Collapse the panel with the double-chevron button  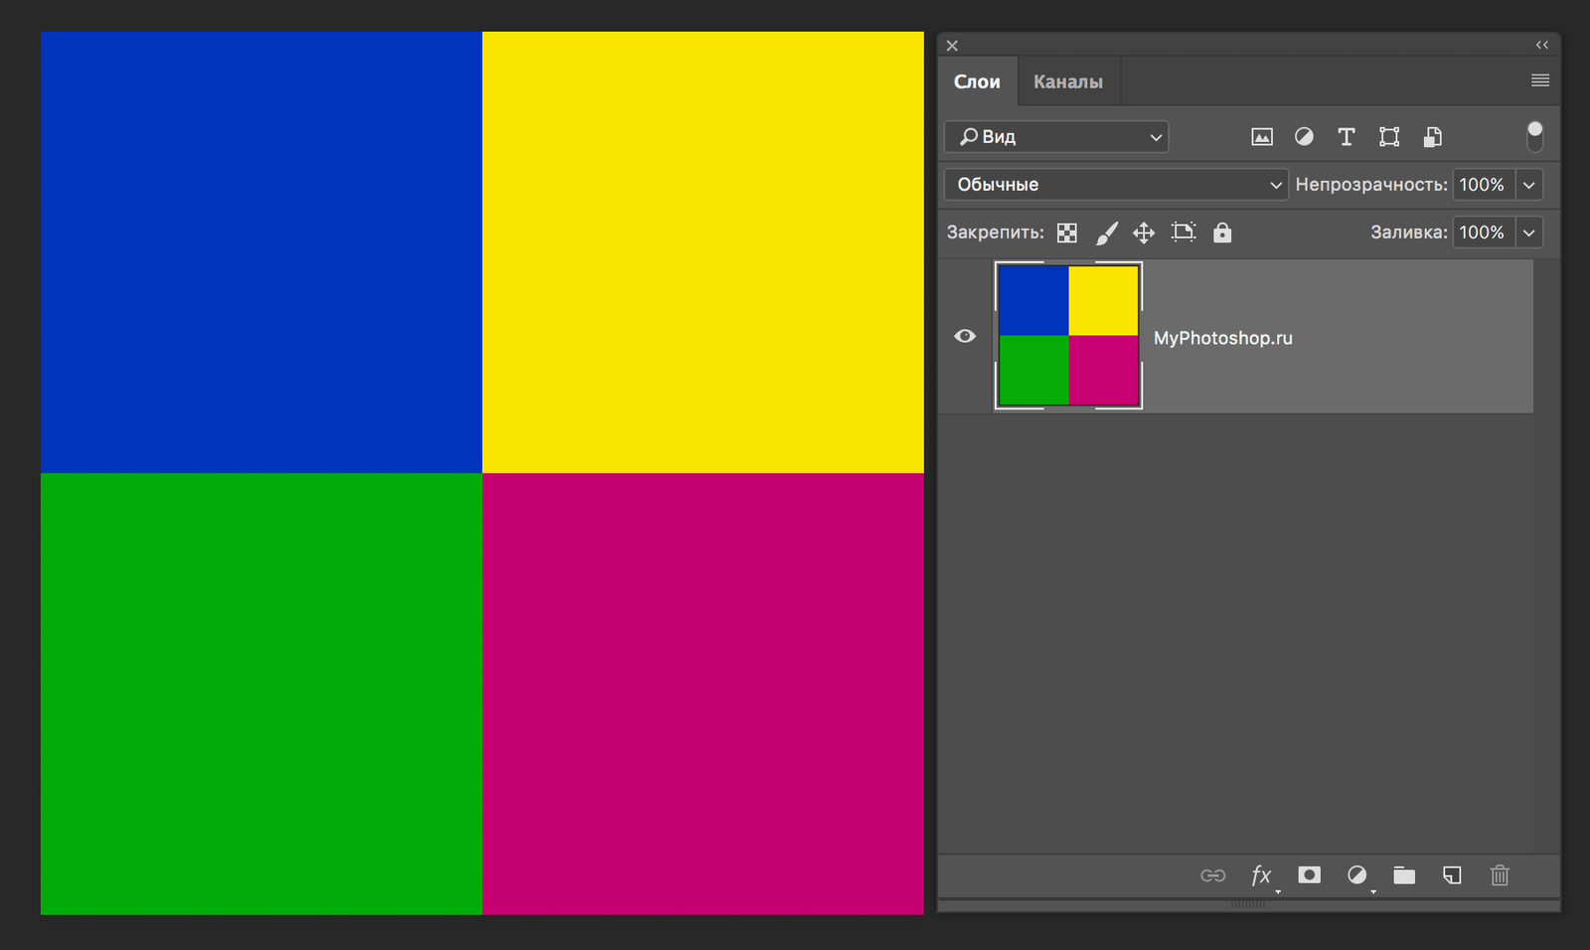tap(1541, 45)
